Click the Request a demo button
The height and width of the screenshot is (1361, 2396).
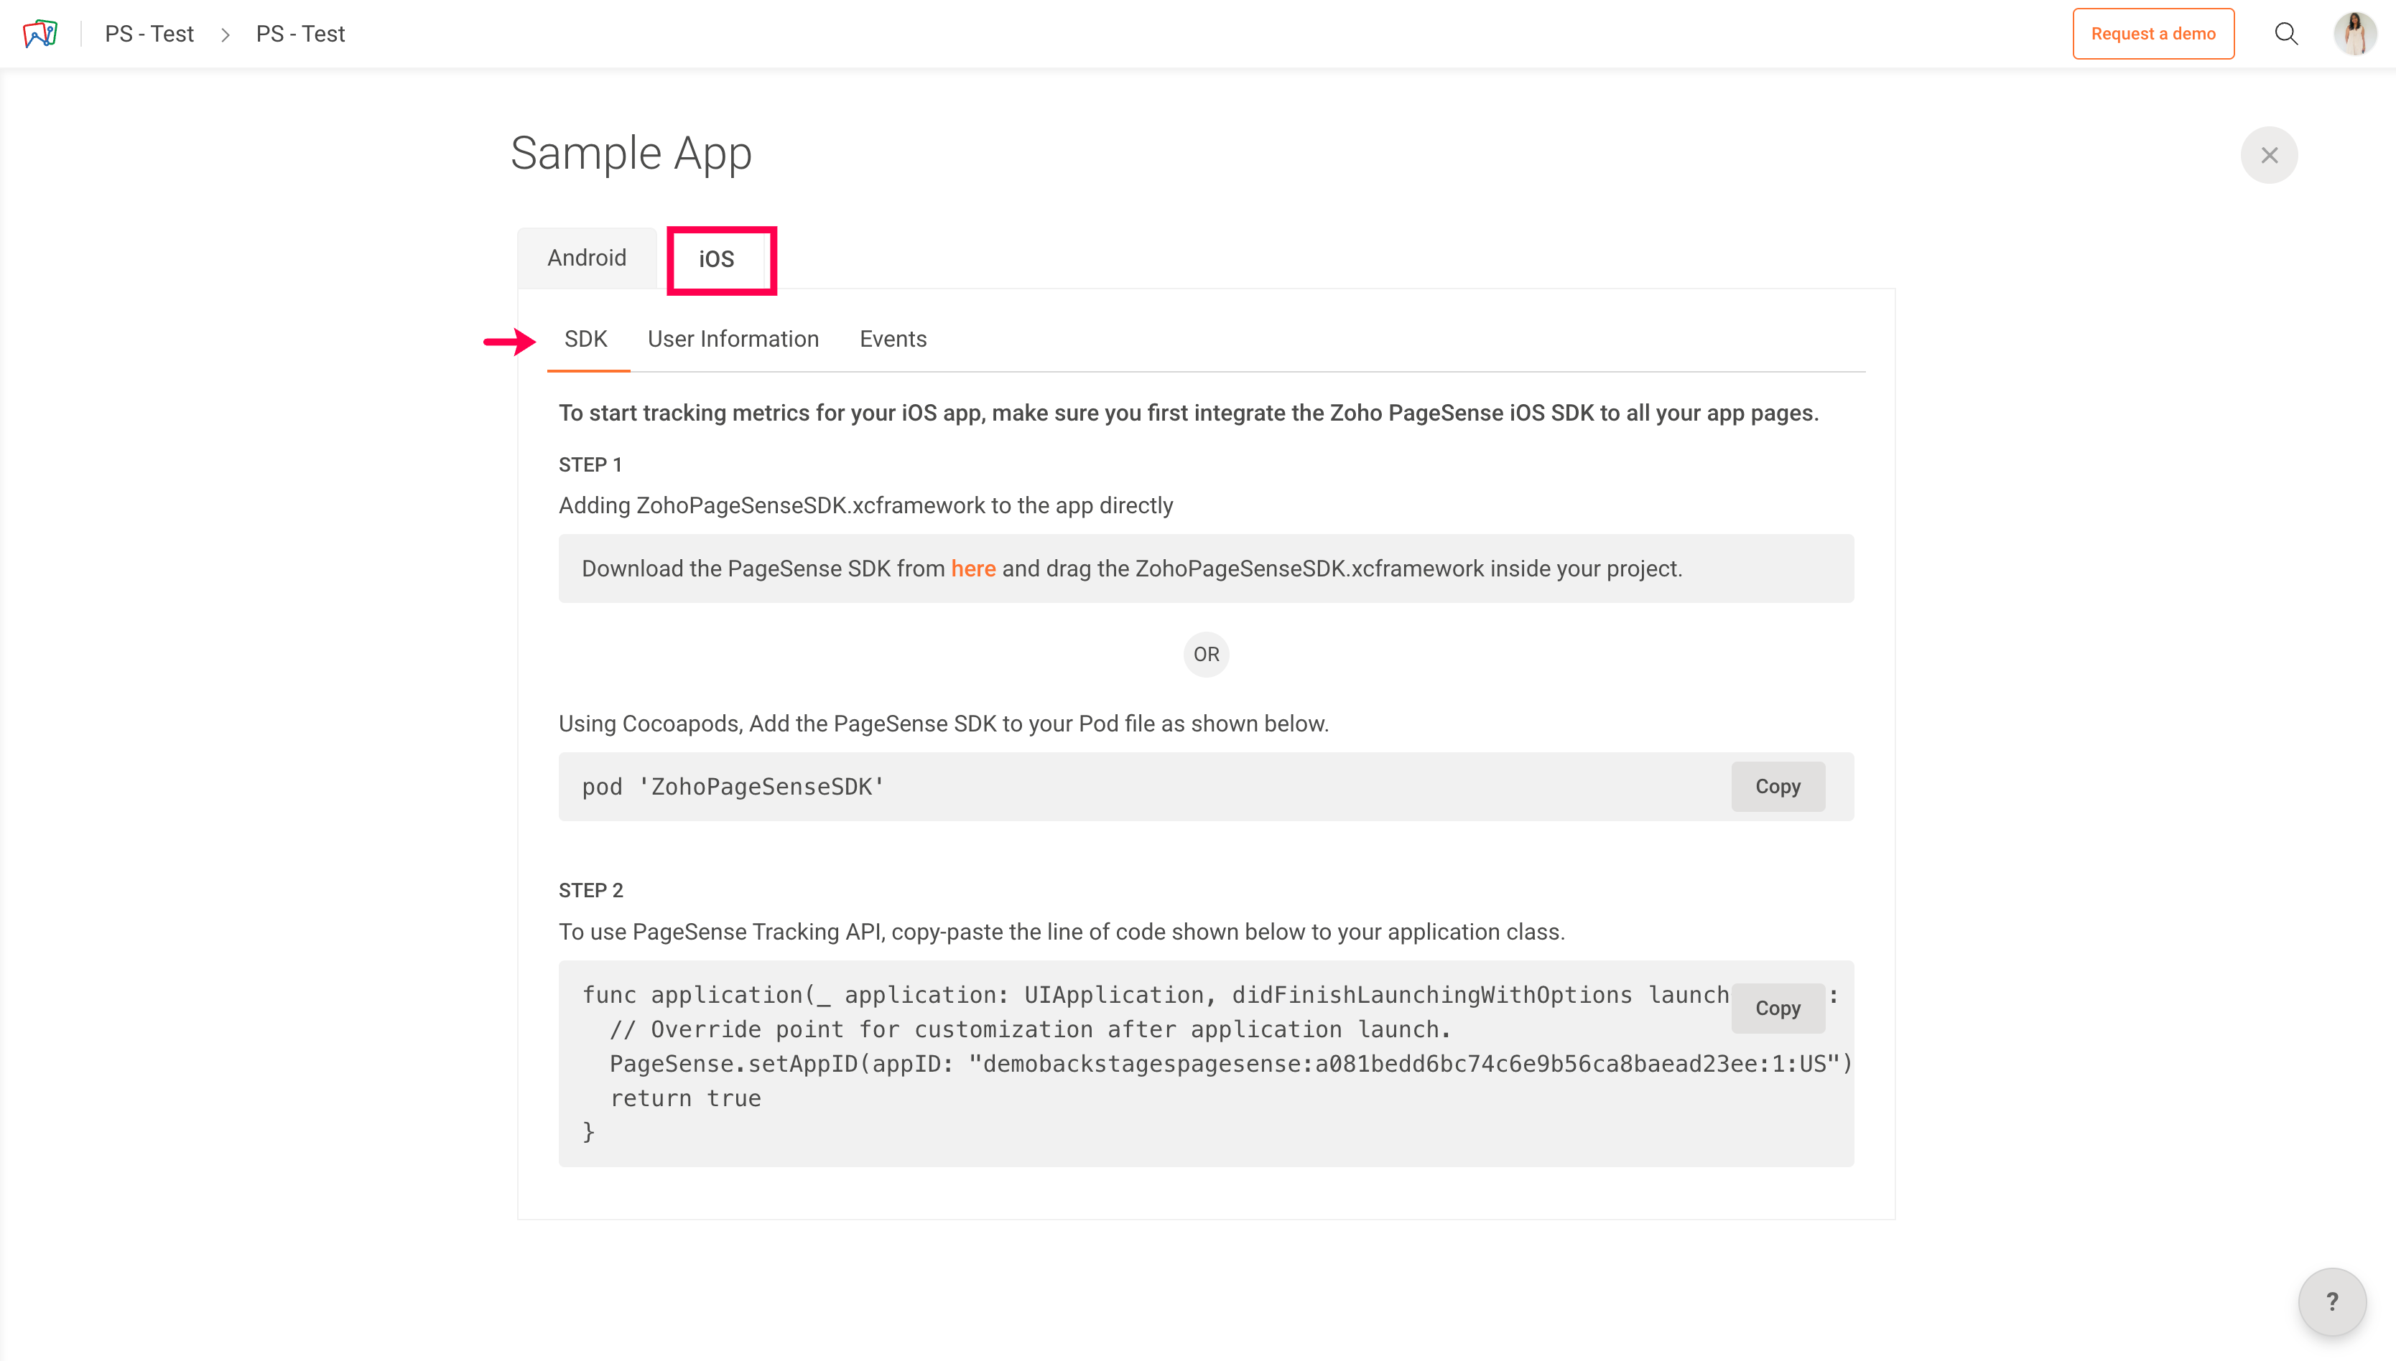[2152, 34]
